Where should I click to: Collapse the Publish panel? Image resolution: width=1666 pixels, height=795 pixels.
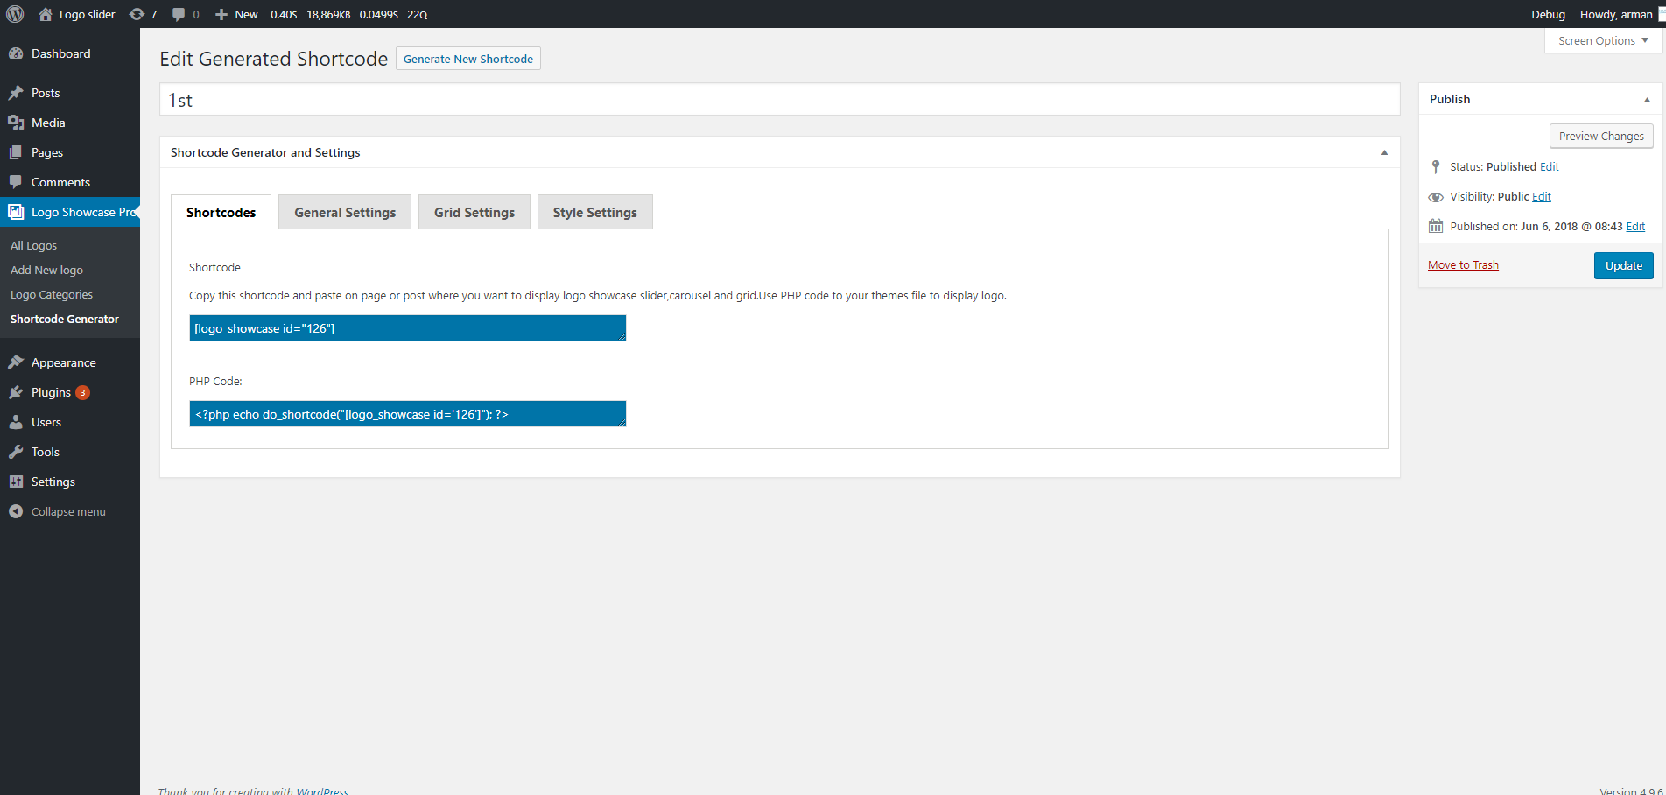pyautogui.click(x=1647, y=100)
